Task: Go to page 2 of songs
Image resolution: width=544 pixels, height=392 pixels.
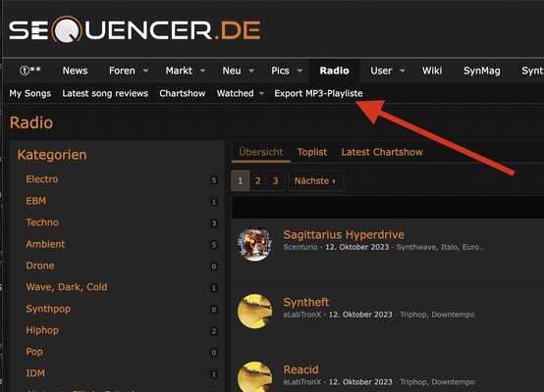Action: click(258, 180)
